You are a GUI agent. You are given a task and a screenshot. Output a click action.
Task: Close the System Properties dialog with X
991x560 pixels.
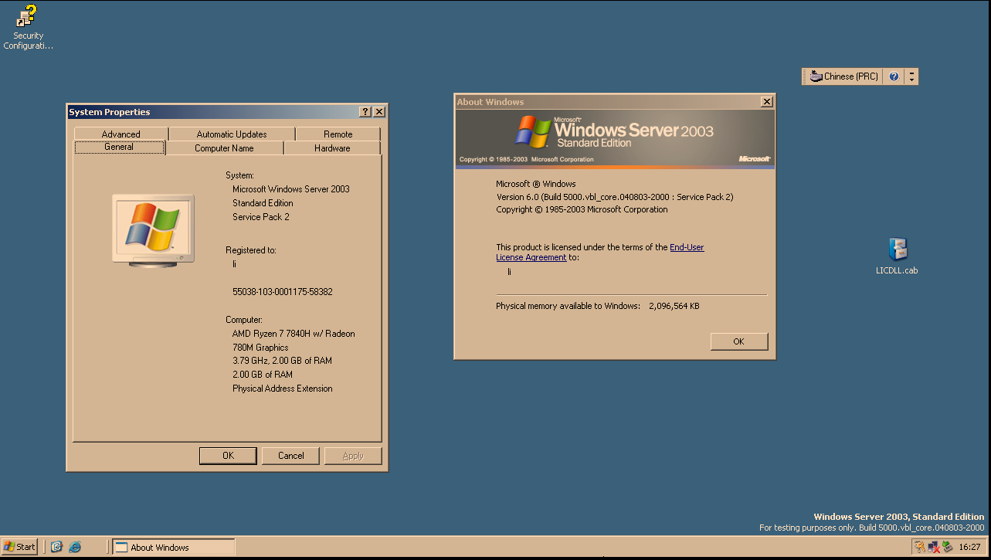379,112
